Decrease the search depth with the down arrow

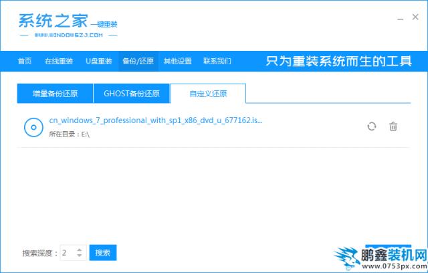coord(80,256)
